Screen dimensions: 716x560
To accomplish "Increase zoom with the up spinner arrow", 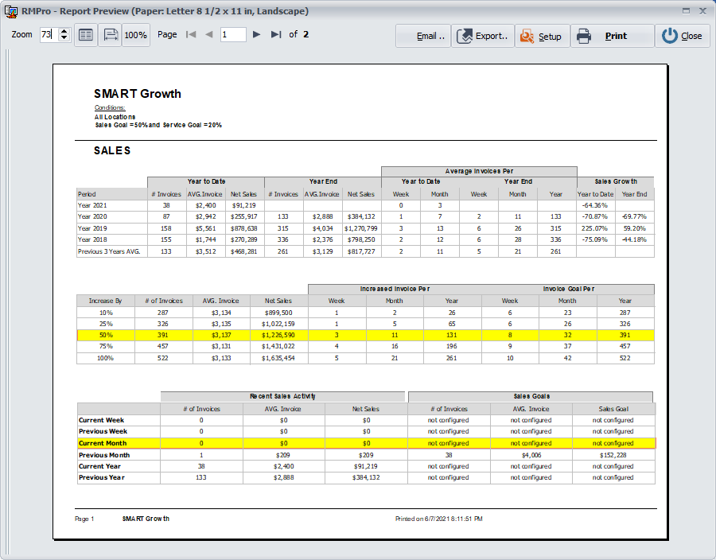I will point(64,31).
